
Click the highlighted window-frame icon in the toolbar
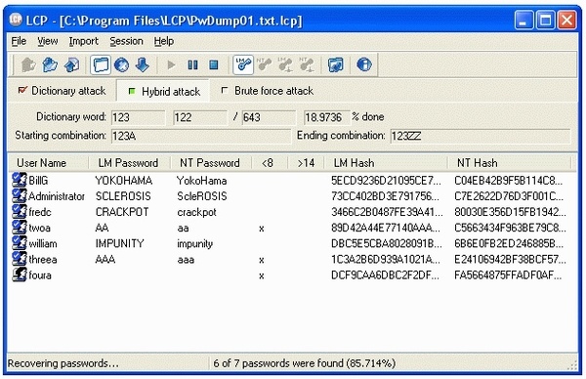(x=101, y=65)
